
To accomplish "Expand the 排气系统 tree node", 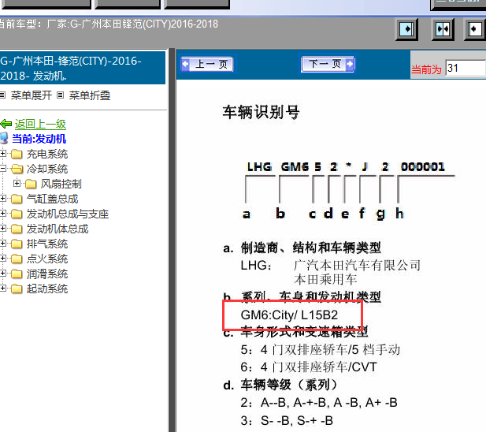I will point(3,243).
